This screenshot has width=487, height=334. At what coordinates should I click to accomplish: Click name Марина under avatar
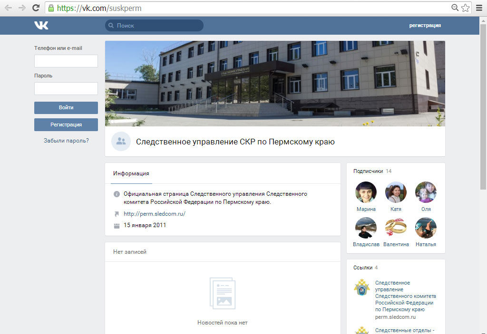[366, 209]
